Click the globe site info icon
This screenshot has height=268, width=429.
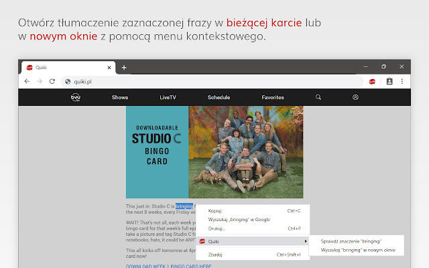coord(68,82)
